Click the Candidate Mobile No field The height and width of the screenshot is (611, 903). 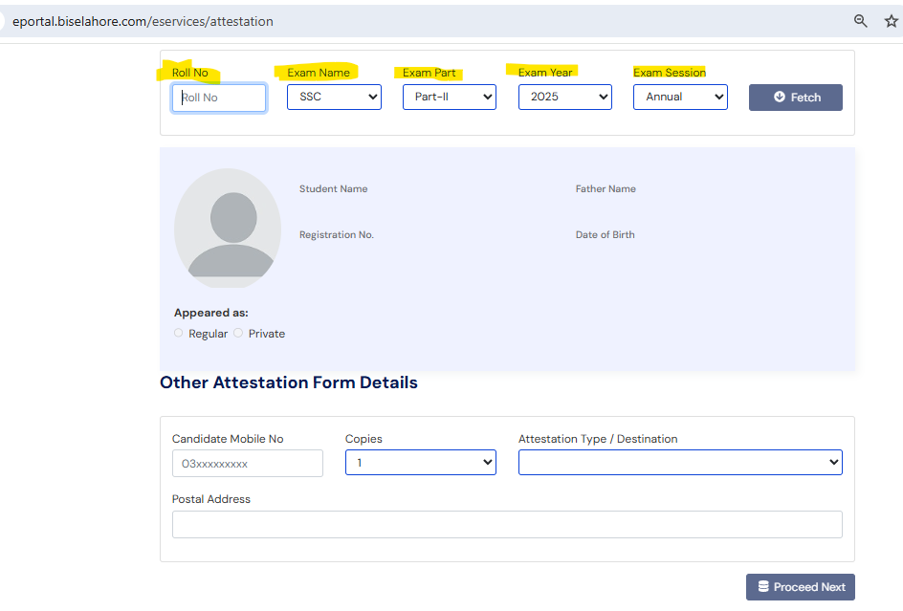[x=247, y=464]
